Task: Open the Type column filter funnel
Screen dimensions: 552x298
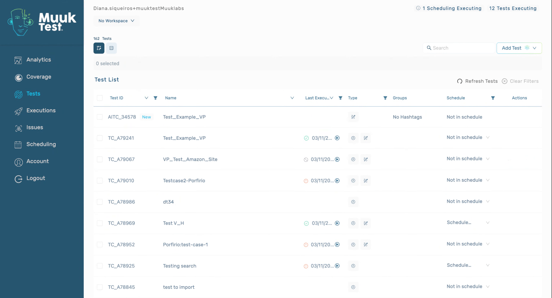Action: 385,98
